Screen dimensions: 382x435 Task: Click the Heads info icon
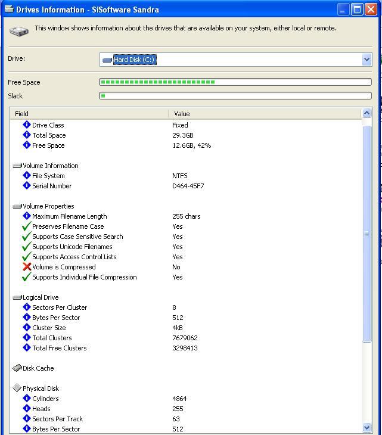tap(27, 408)
